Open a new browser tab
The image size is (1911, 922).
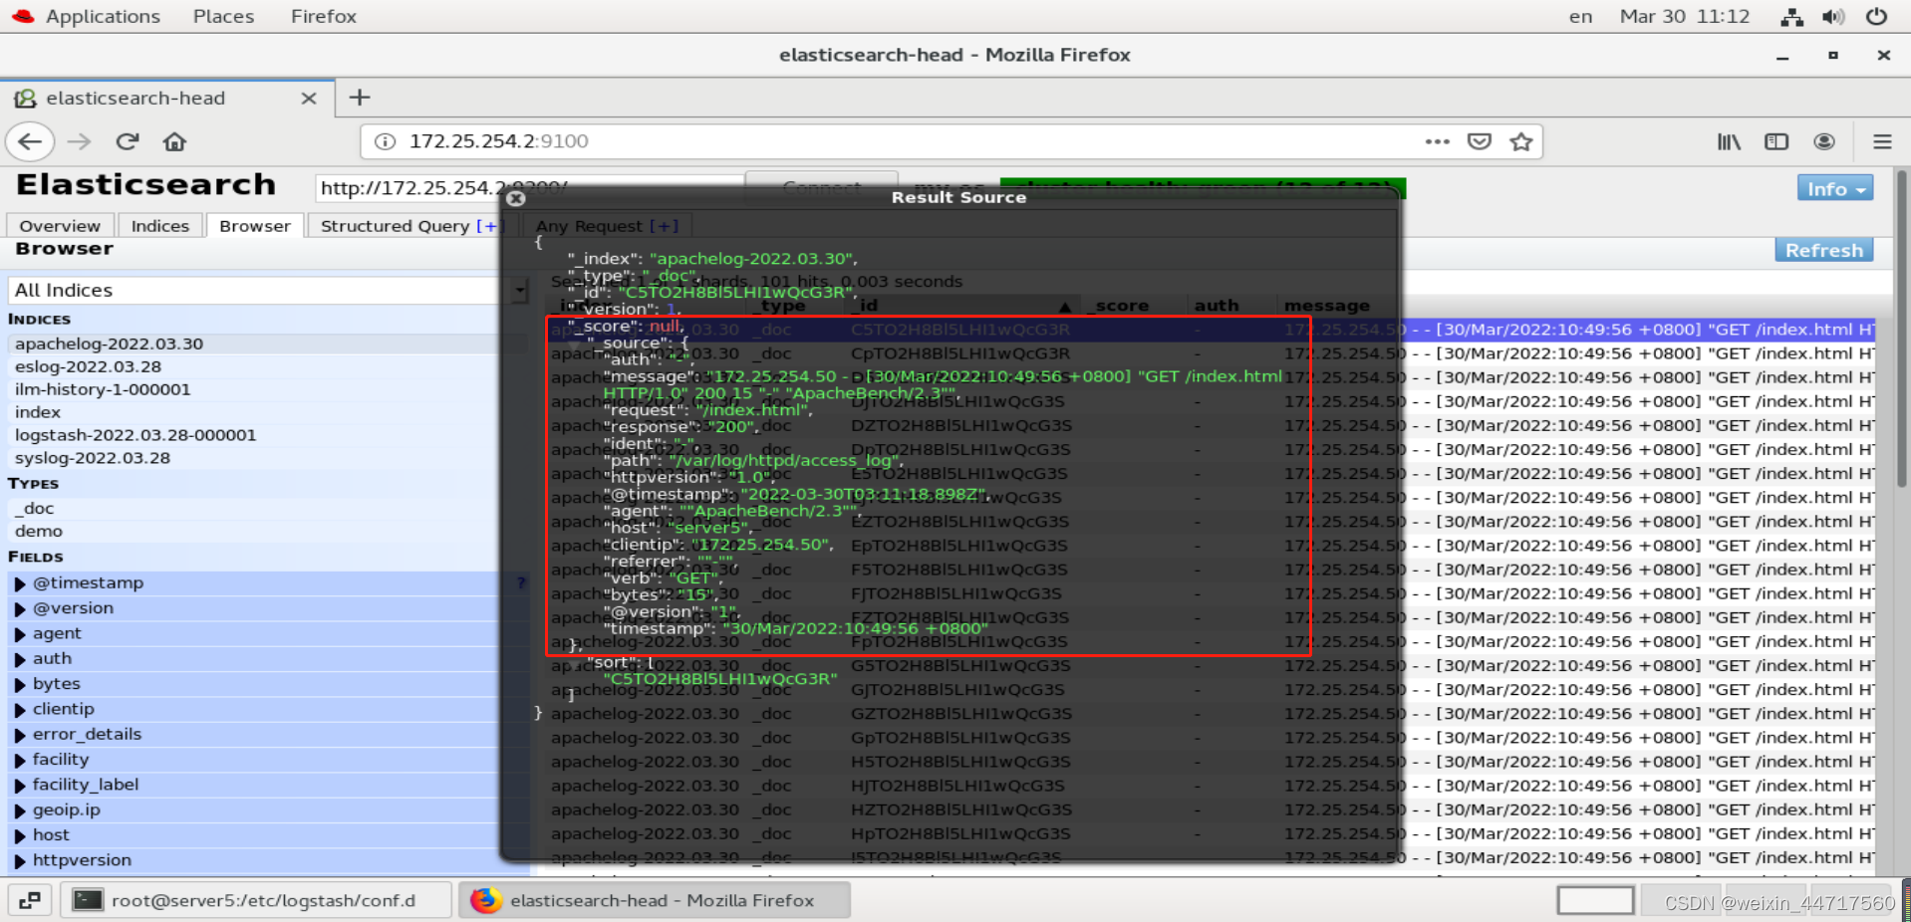[360, 98]
